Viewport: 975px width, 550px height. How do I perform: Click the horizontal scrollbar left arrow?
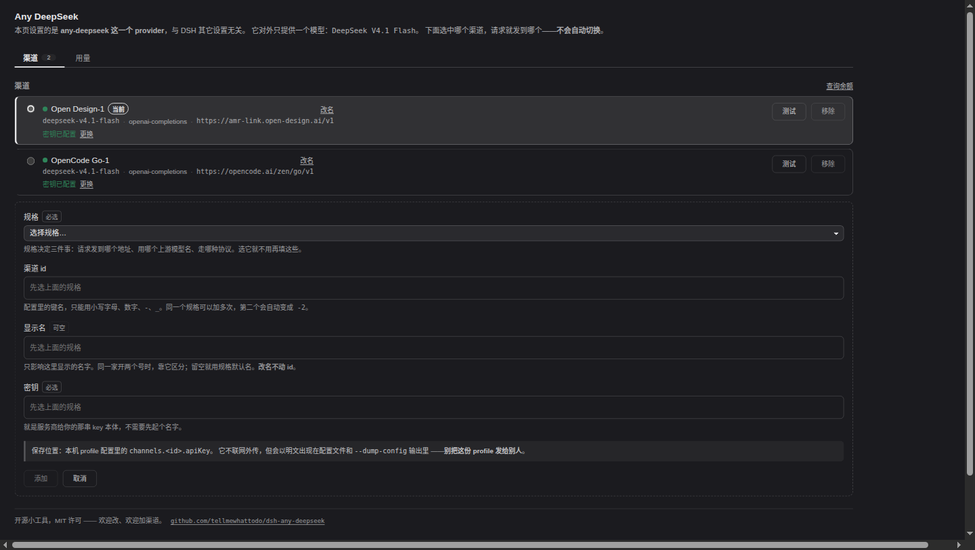(5, 545)
